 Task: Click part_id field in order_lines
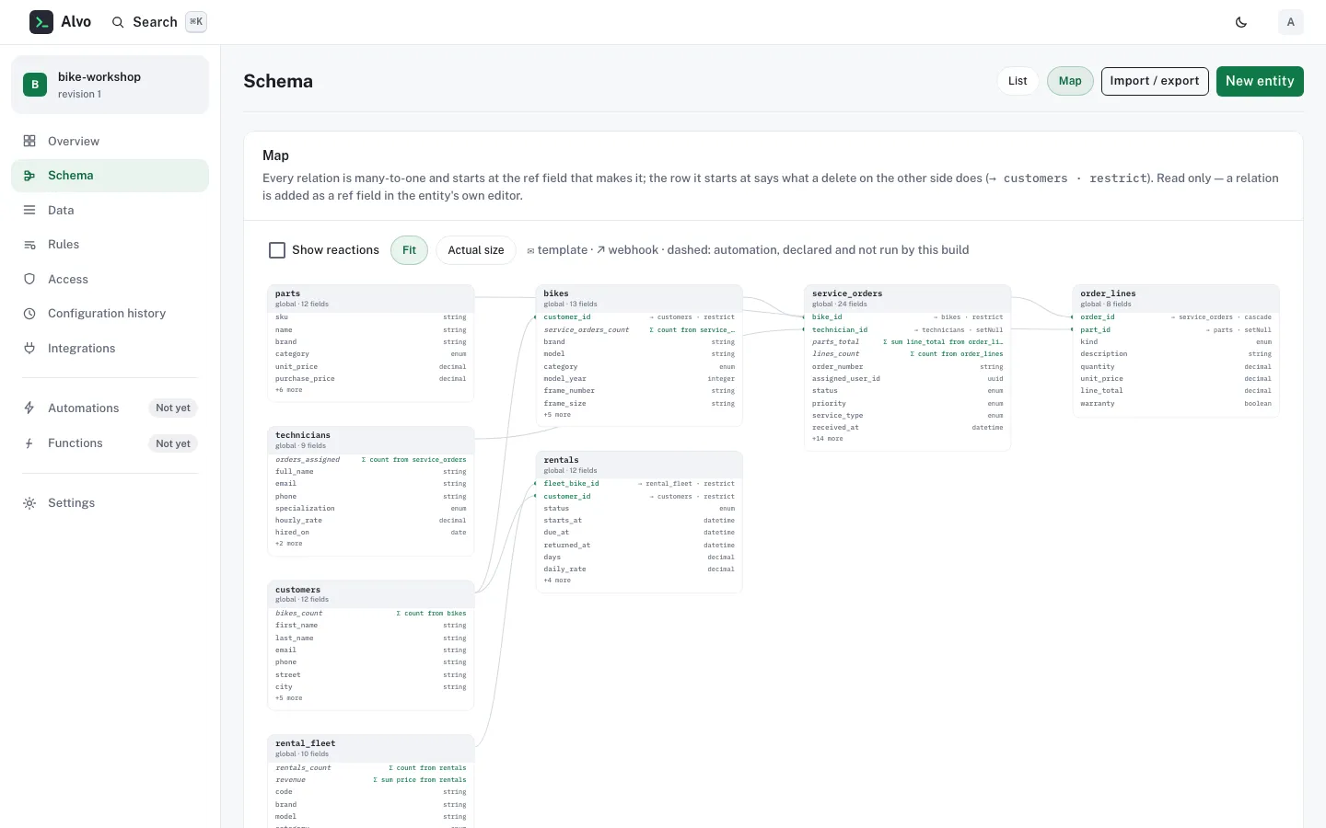(x=1176, y=329)
